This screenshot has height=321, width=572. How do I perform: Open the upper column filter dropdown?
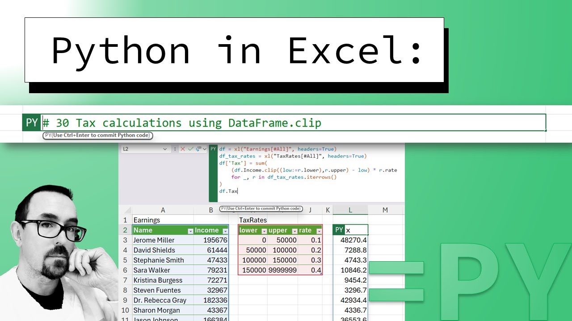294,230
